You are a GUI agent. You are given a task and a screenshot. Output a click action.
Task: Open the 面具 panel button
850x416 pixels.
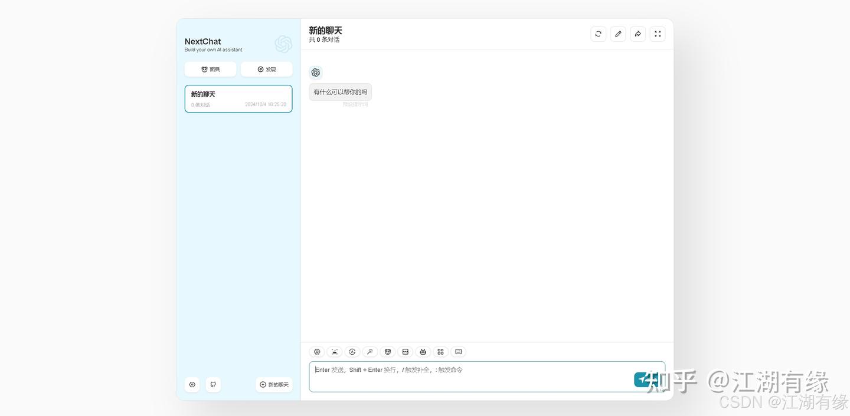210,69
